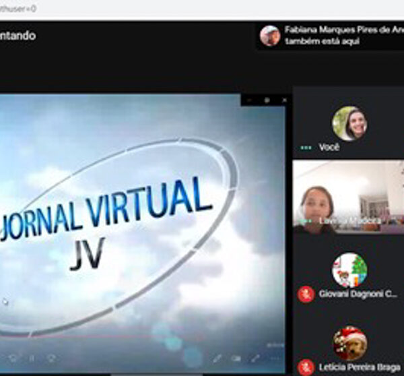
Task: Click the pencil annotate icon in video toolbar
Action: (217, 358)
